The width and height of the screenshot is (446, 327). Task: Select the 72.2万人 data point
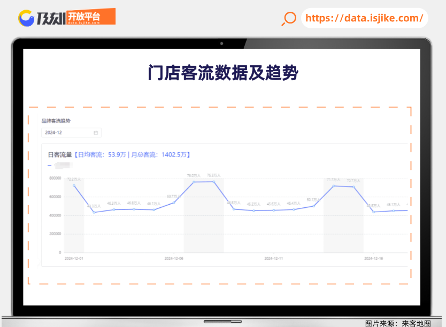[x=74, y=185]
